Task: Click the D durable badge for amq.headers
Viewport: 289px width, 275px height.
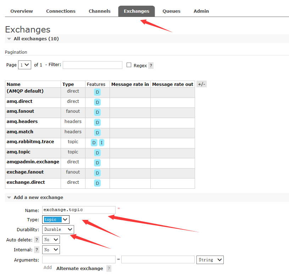Action: coord(97,123)
